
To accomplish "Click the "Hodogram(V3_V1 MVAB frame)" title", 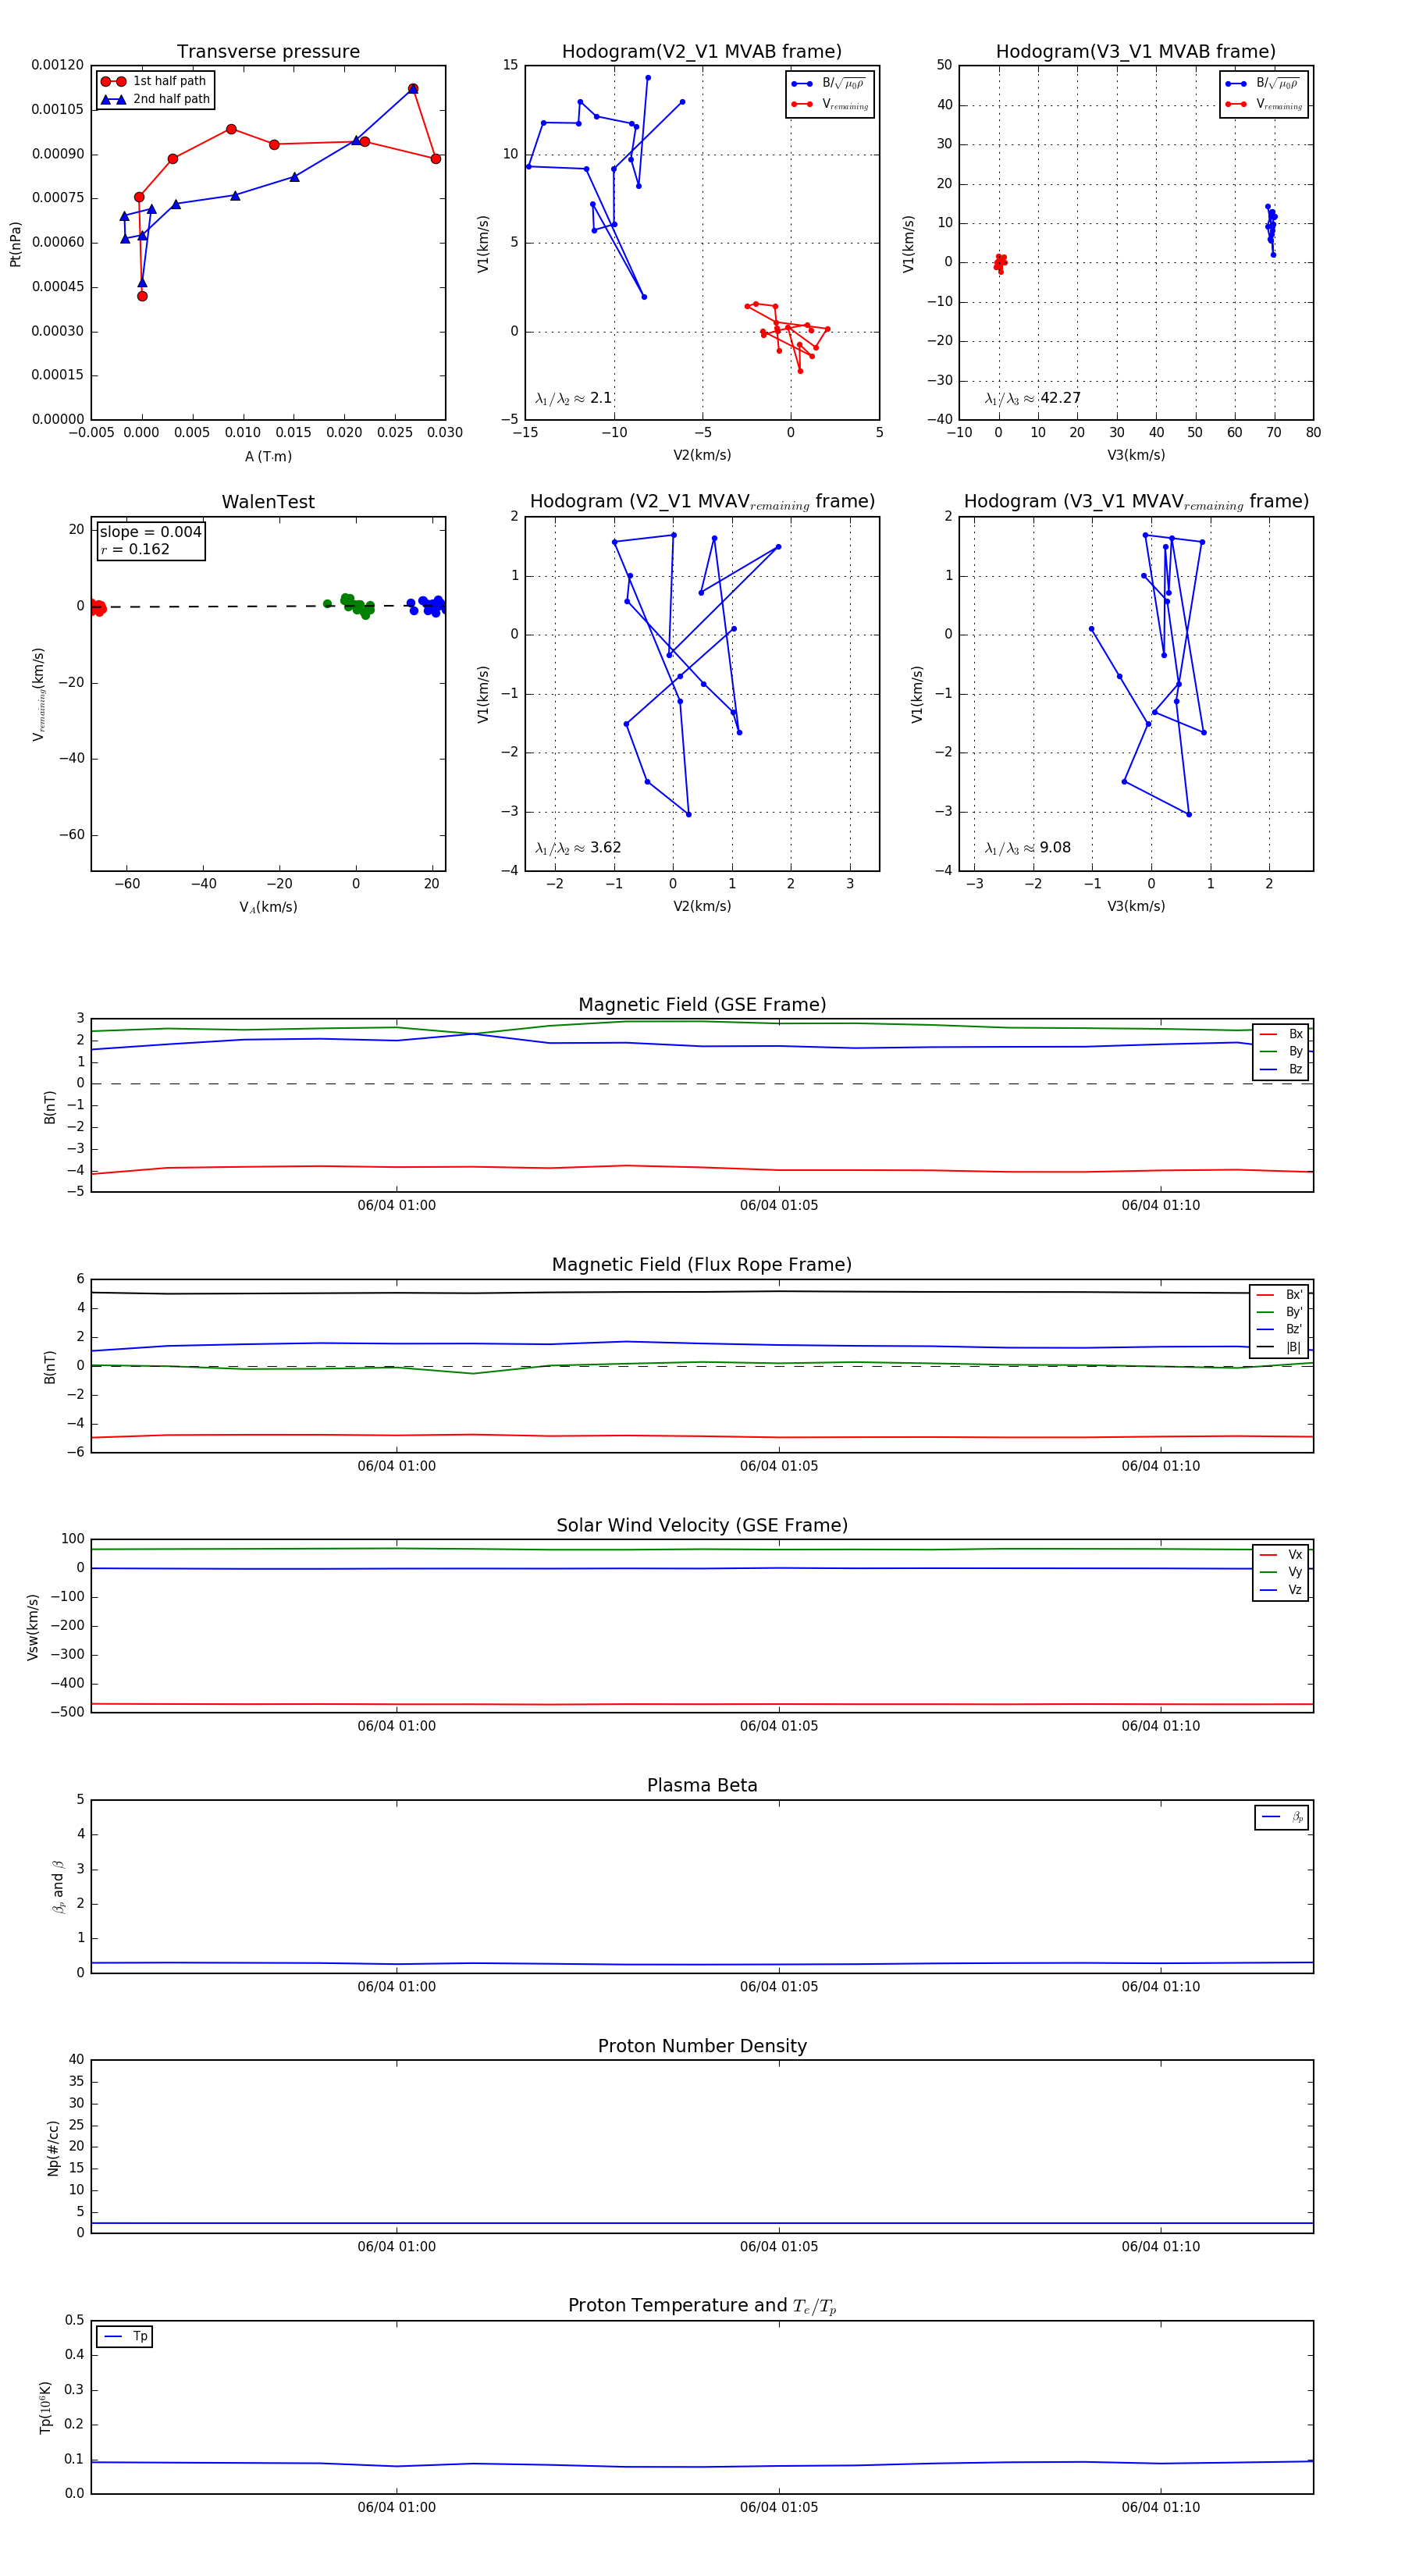I will point(1136,52).
